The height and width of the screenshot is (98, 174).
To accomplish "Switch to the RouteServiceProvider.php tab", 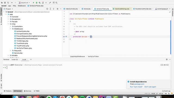I will pyautogui.click(x=143, y=9).
